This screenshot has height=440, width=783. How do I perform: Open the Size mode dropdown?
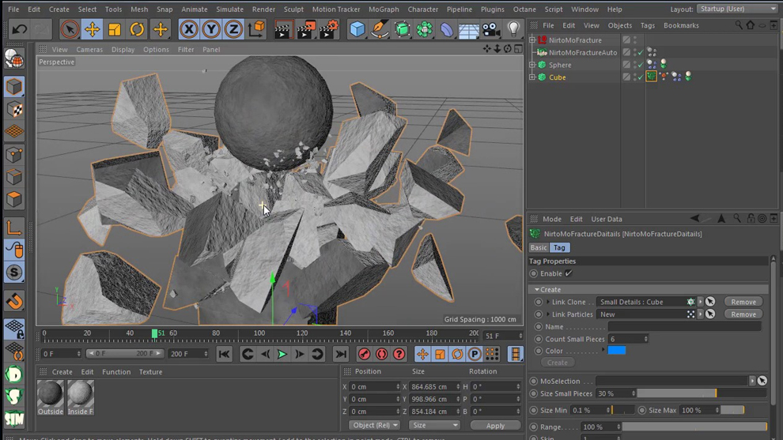(x=434, y=425)
